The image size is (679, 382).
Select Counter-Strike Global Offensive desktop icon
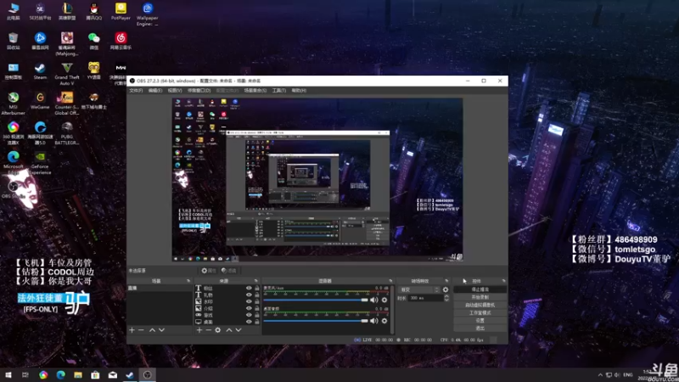pos(67,104)
